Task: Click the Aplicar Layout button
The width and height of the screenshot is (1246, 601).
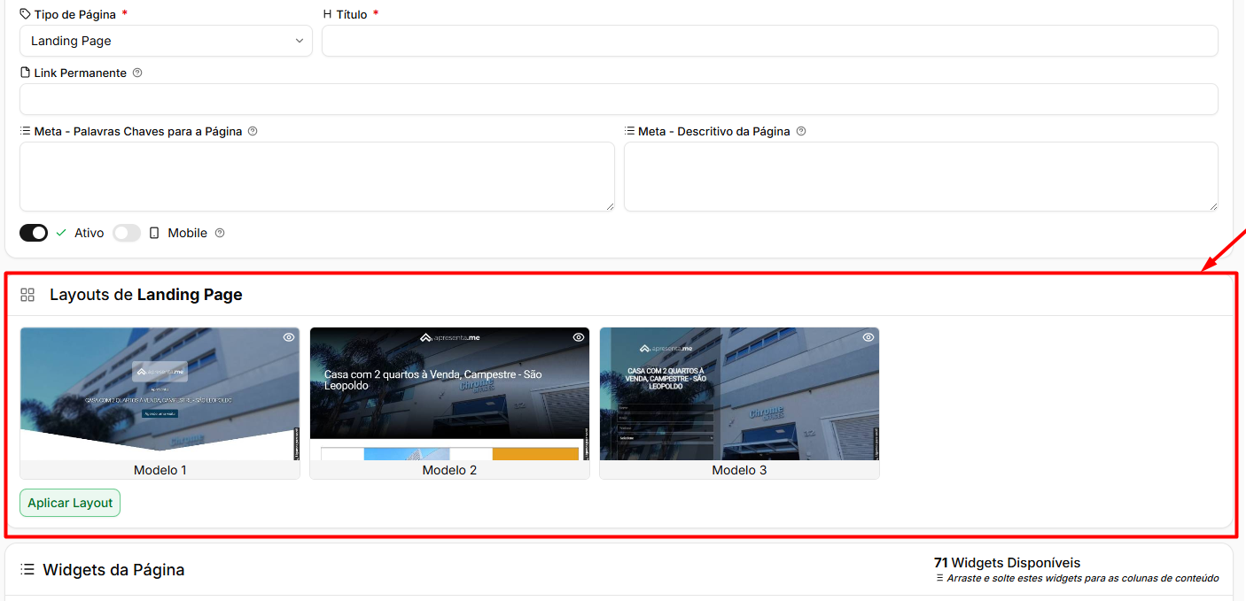Action: (70, 503)
